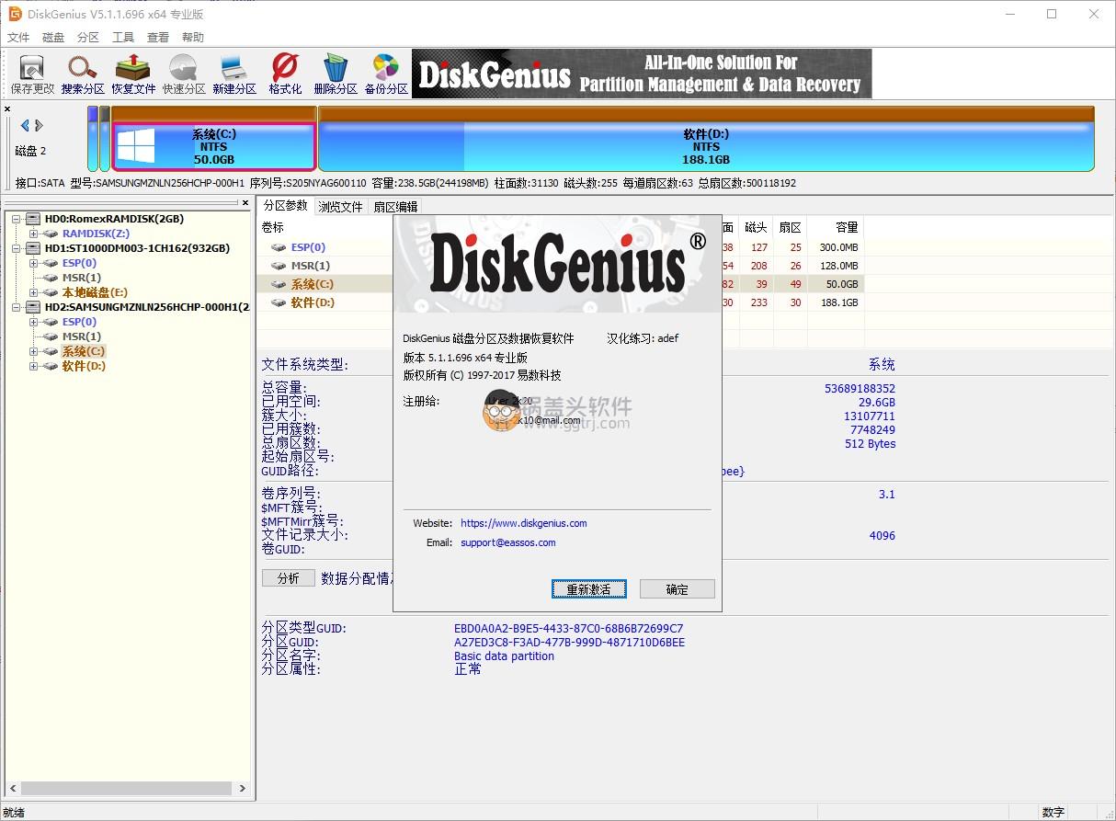Image resolution: width=1116 pixels, height=821 pixels.
Task: Click the 分析 analyze button
Action: (288, 578)
